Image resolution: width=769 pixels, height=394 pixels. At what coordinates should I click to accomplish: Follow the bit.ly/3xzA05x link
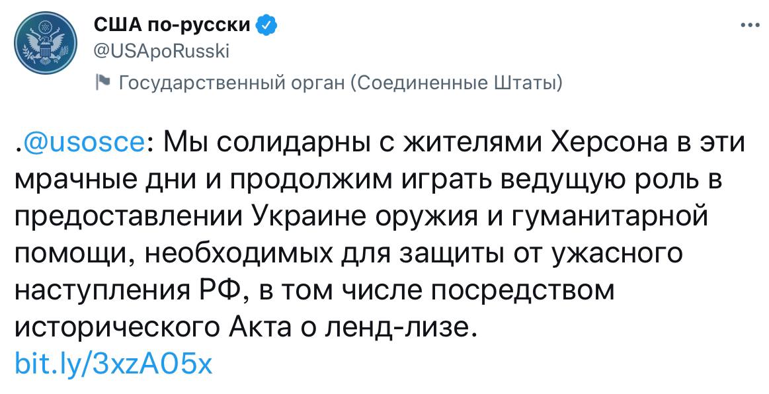click(x=113, y=364)
